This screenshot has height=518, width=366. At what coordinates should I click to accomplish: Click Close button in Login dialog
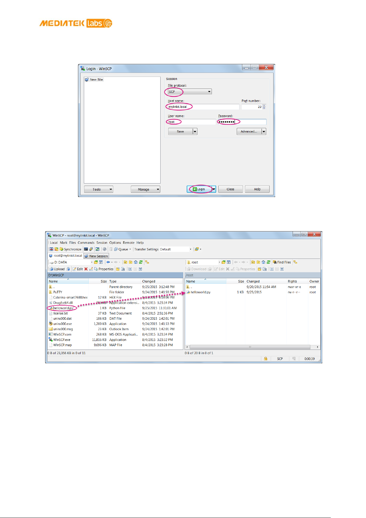(x=231, y=189)
